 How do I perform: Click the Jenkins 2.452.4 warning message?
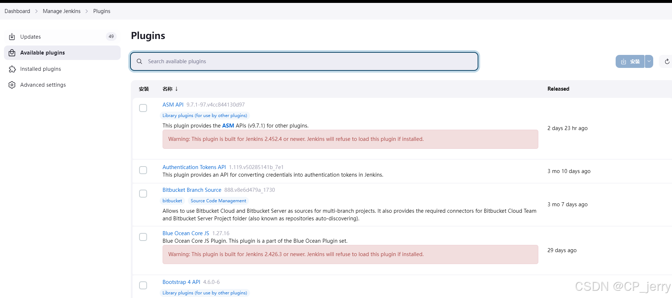pos(350,139)
